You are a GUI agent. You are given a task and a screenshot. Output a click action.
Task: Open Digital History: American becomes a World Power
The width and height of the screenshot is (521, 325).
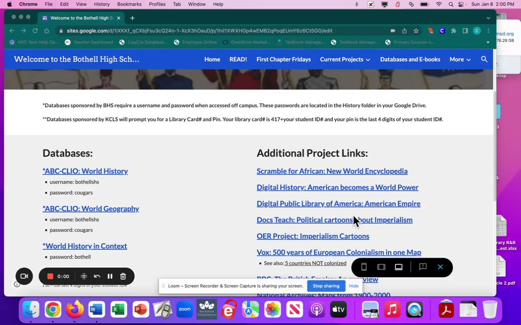coord(337,187)
